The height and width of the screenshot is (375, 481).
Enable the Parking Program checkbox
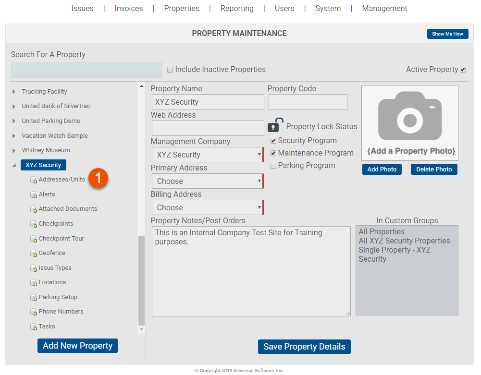(x=273, y=165)
